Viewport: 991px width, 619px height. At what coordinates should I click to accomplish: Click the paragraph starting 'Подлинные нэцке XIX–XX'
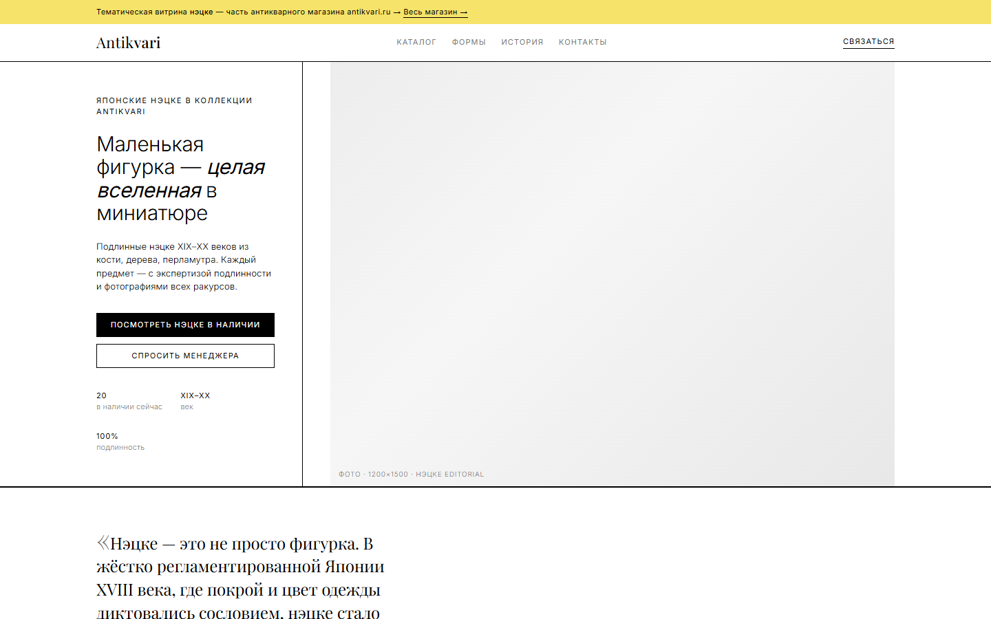pos(184,267)
